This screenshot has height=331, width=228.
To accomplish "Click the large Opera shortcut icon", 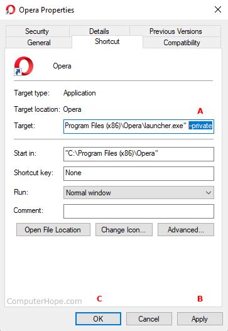I will [24, 66].
